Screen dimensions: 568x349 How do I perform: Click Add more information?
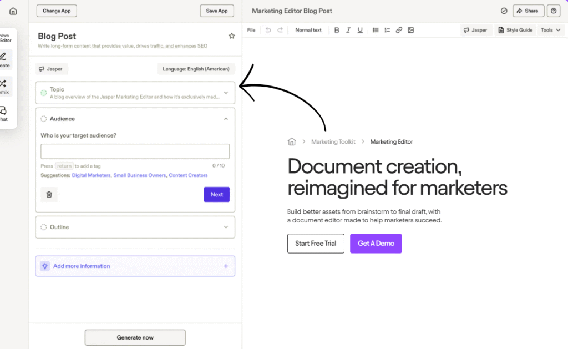click(135, 266)
